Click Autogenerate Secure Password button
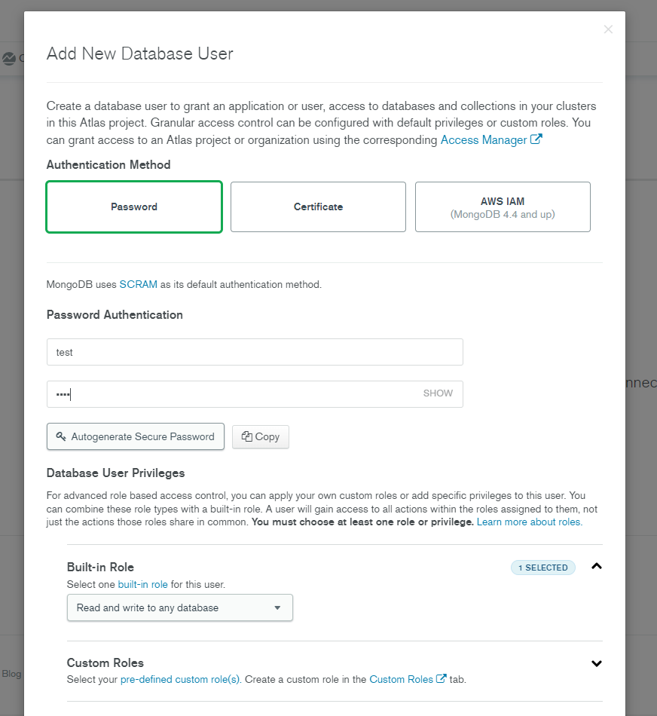This screenshot has width=657, height=716. [x=136, y=436]
